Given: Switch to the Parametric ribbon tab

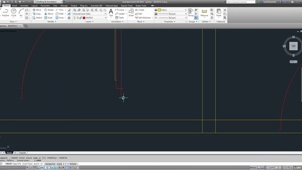Looking at the screenshot, I should (45, 6).
